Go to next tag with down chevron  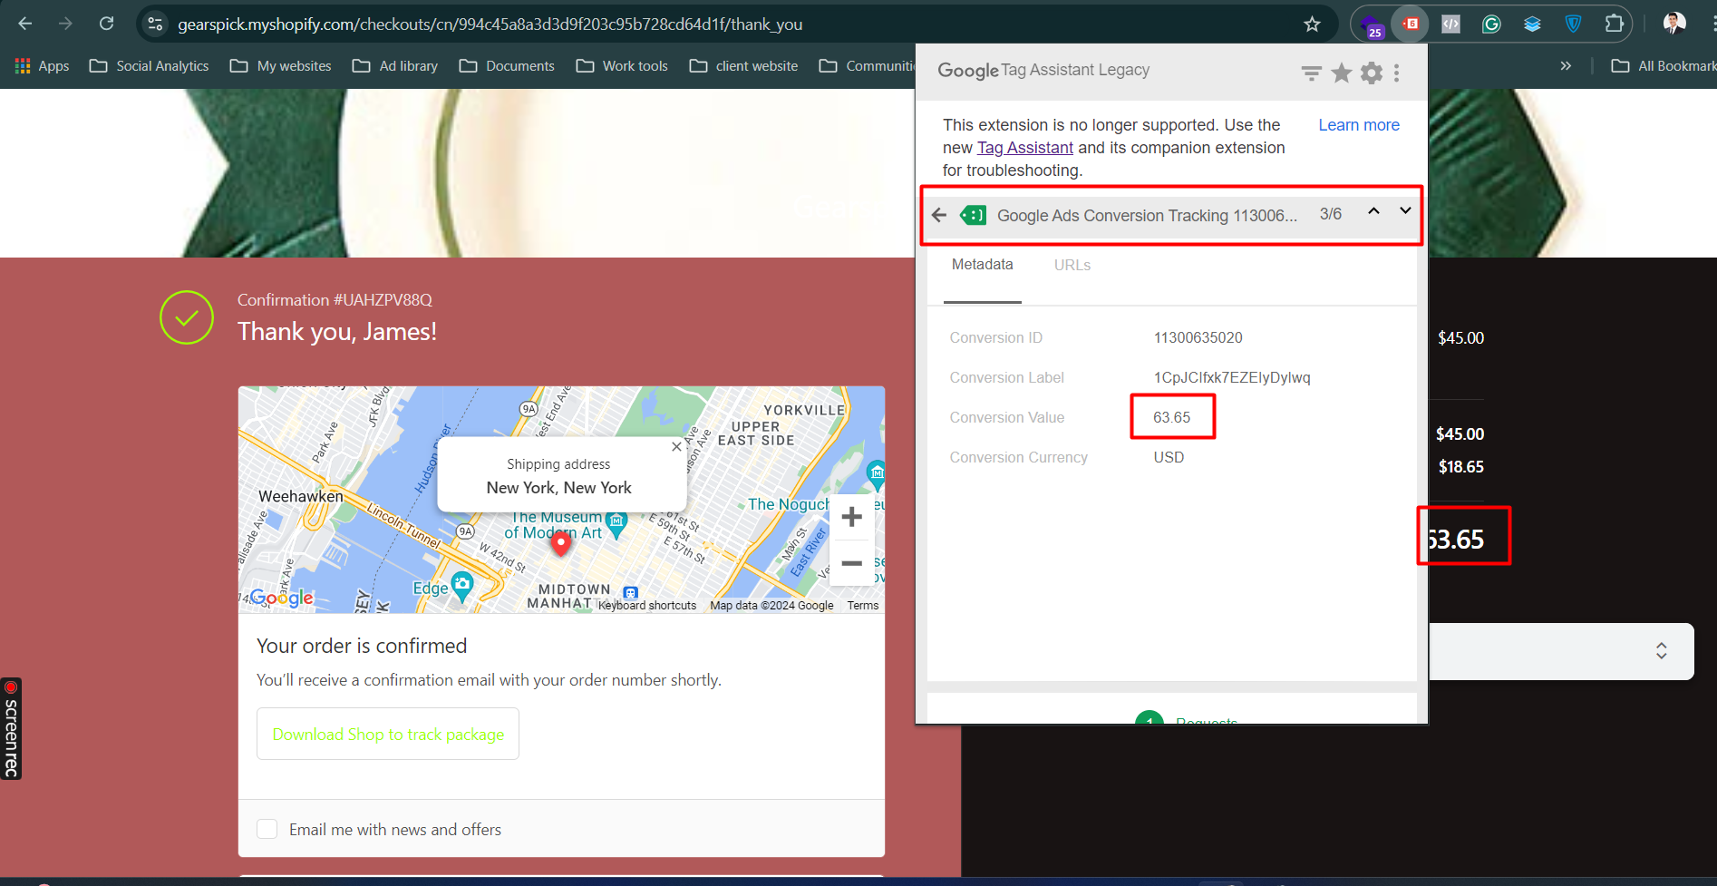point(1405,210)
